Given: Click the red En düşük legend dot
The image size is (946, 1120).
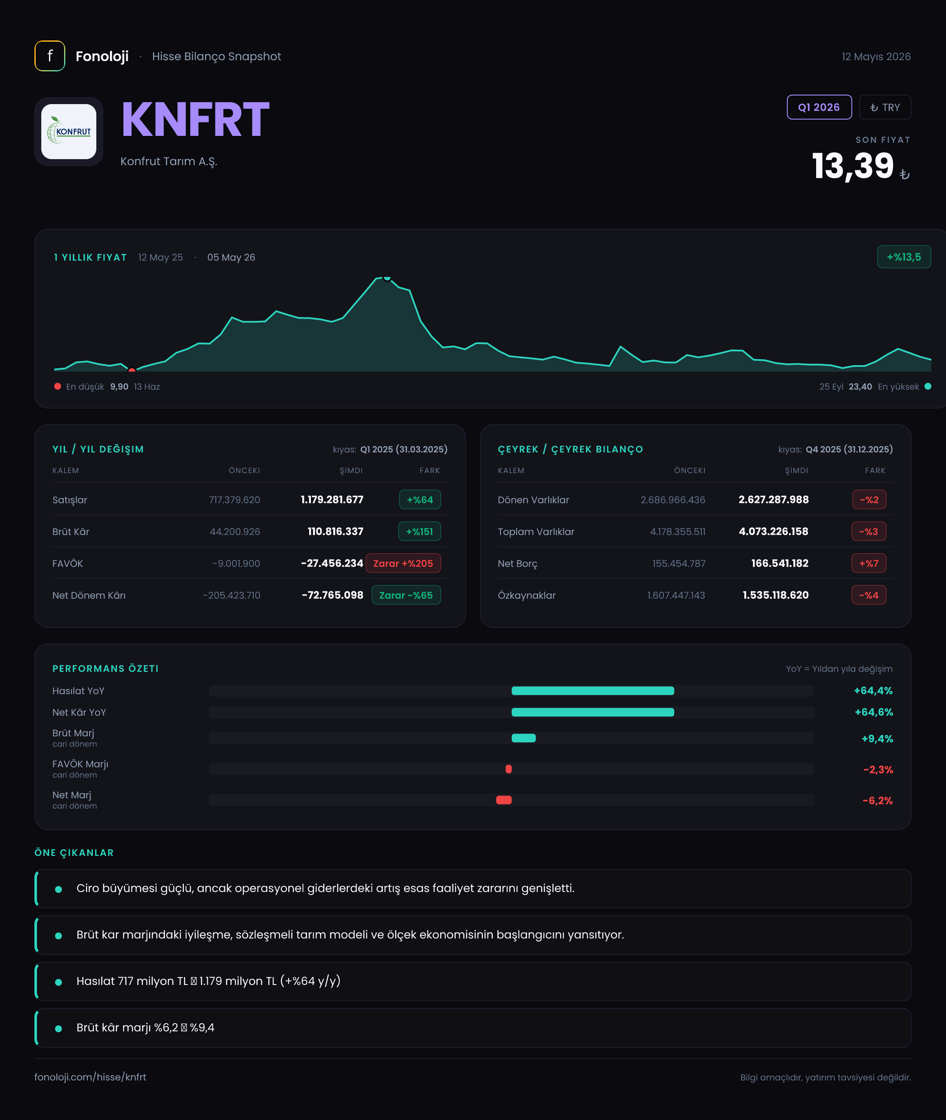Looking at the screenshot, I should 57,386.
